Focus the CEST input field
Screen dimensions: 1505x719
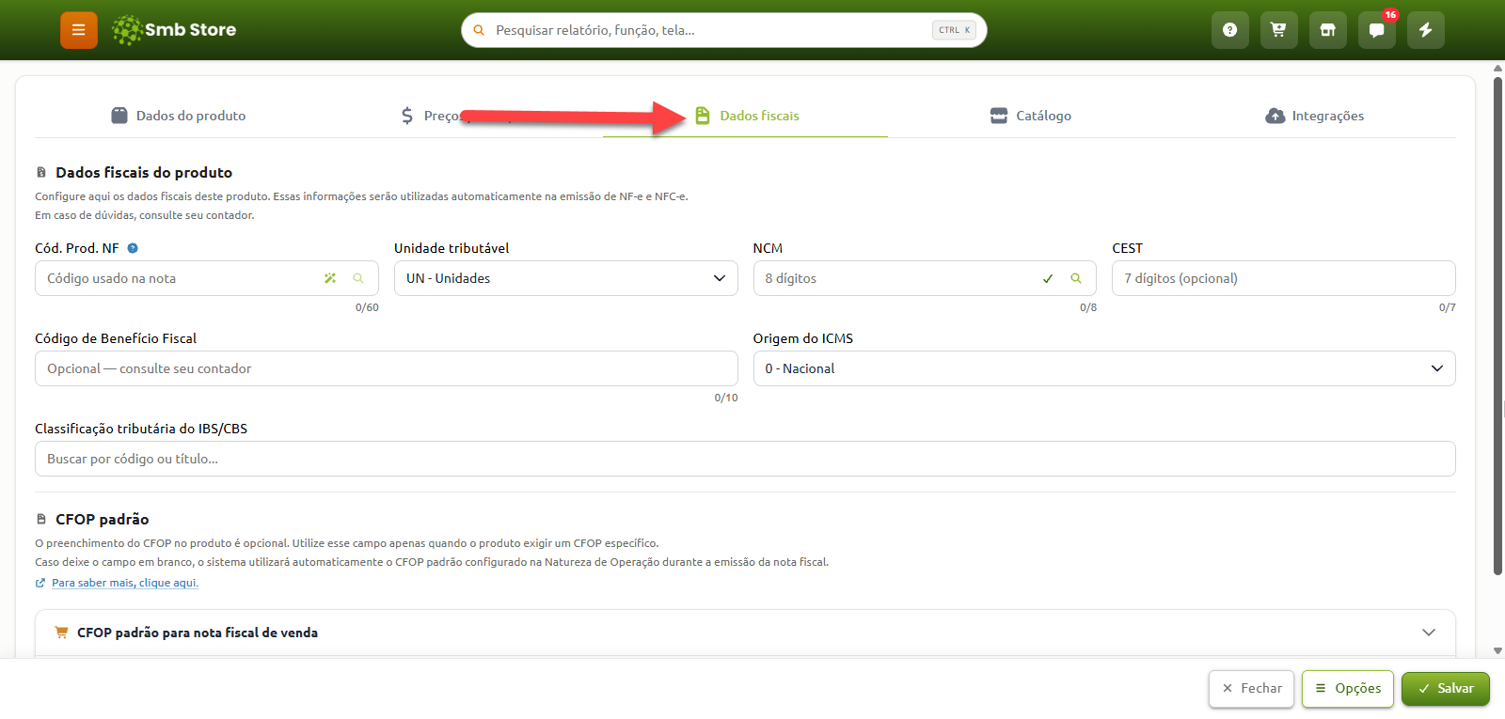click(1284, 278)
